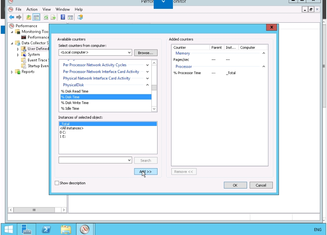Open Server Manager from the taskbar
Screen dimensions: 327x235
[27, 229]
